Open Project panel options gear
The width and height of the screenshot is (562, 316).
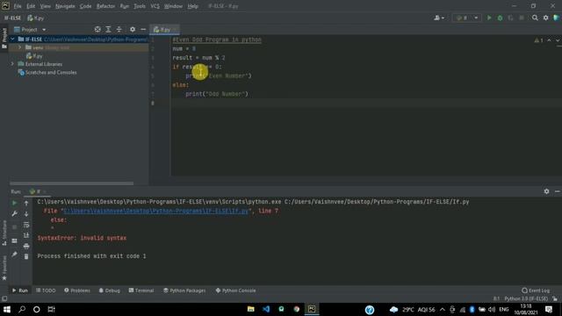(133, 29)
